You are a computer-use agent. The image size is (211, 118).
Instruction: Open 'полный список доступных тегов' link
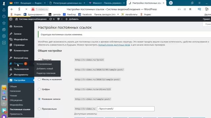coord(114,45)
